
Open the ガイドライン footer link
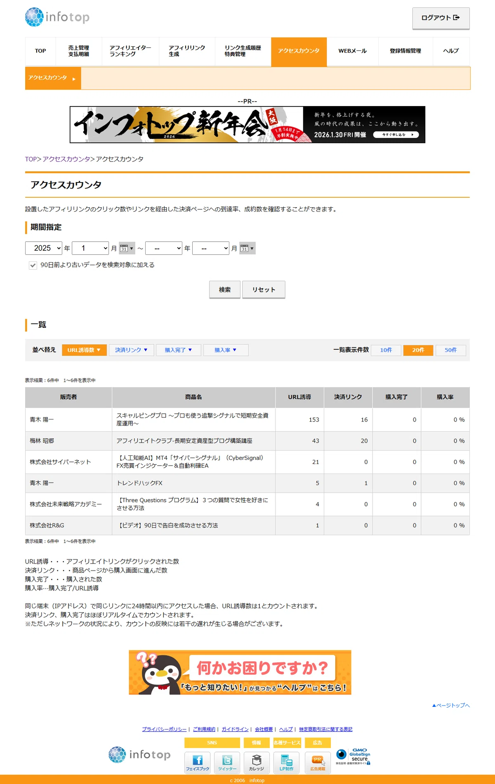(235, 730)
